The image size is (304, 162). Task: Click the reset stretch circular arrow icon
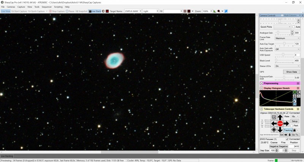(x=295, y=100)
